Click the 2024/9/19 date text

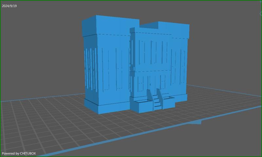[x=9, y=6]
